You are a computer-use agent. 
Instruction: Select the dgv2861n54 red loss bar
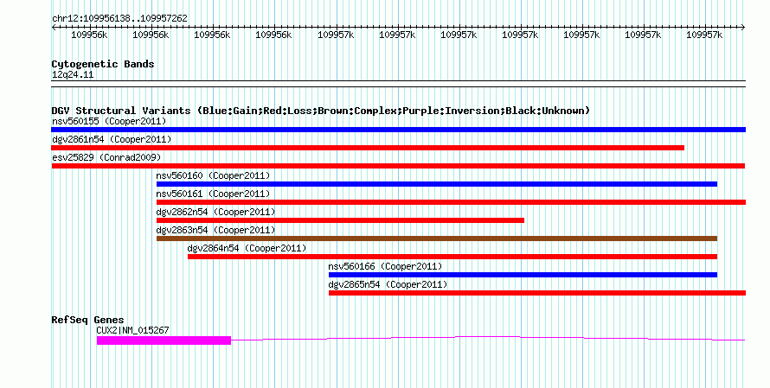click(368, 148)
